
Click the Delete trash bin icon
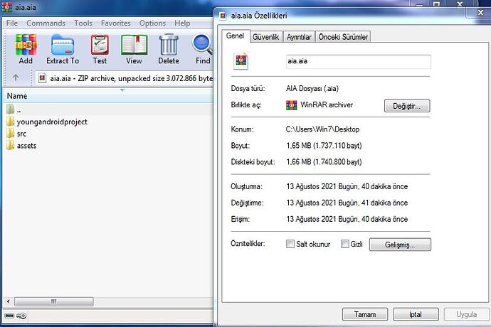tap(169, 45)
